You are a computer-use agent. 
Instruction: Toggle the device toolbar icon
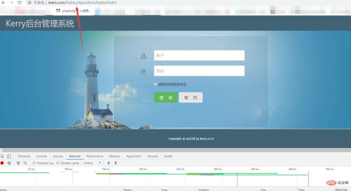9,156
